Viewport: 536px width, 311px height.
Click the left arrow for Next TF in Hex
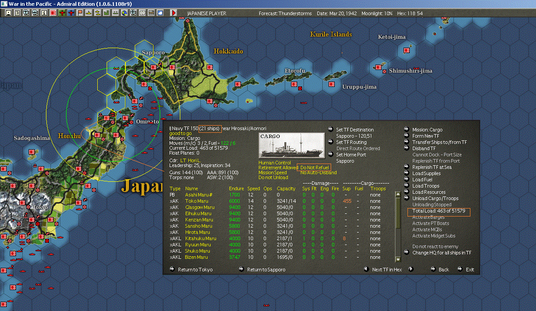point(366,269)
